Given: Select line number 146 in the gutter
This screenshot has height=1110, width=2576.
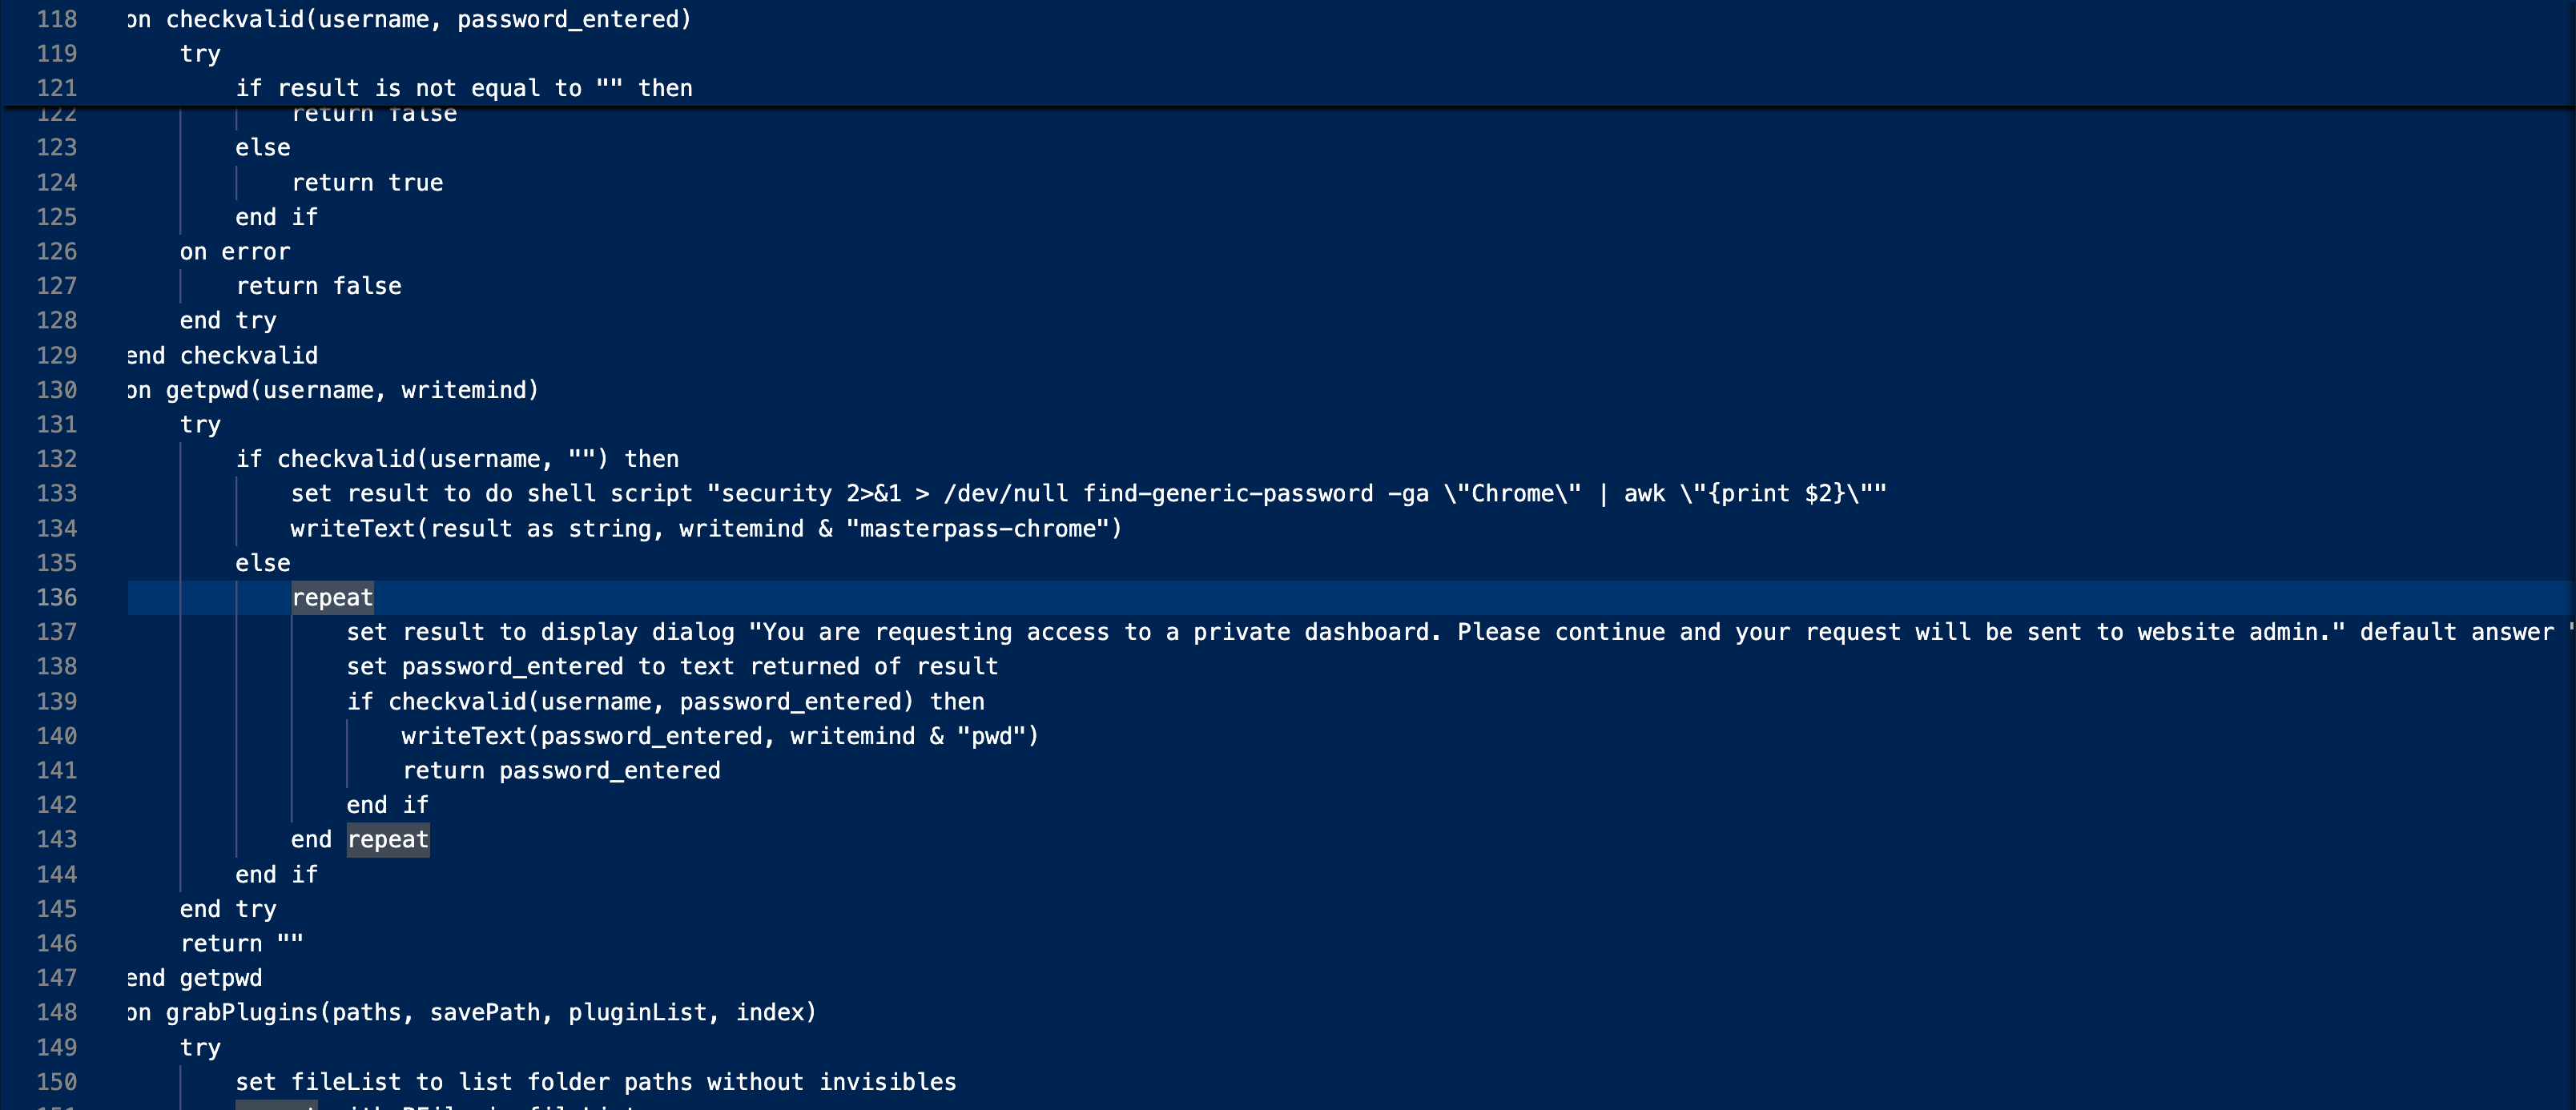Looking at the screenshot, I should click(x=57, y=943).
